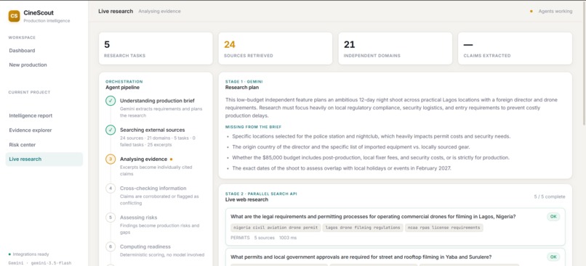Viewport: 586px width, 266px height.
Task: Click the bullet about shoot dates February 2027
Action: coord(342,168)
